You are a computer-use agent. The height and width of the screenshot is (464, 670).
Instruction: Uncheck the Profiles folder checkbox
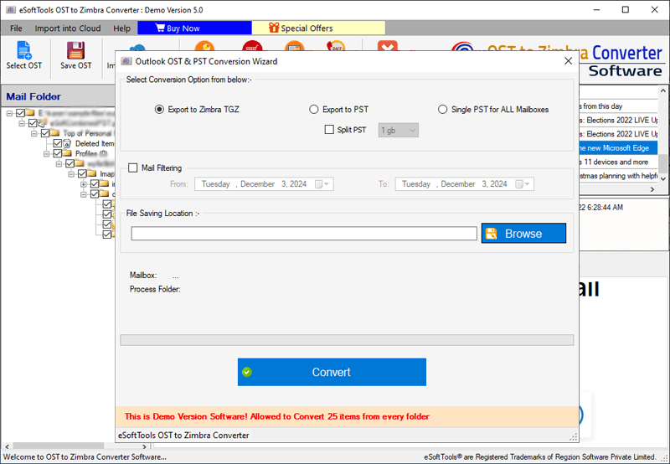[58, 153]
